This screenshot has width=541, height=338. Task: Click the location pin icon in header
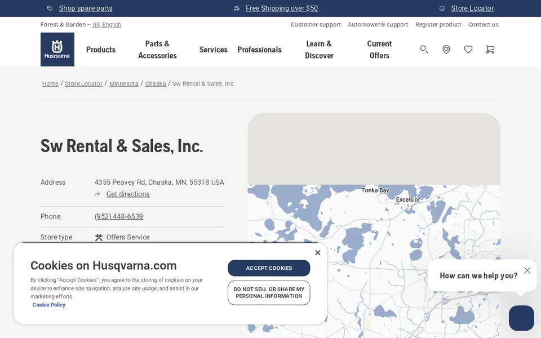pyautogui.click(x=446, y=50)
